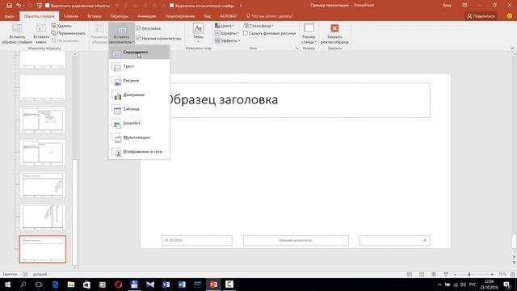Click 'Закрыть режим образца' button
This screenshot has width=517, height=291.
[334, 33]
